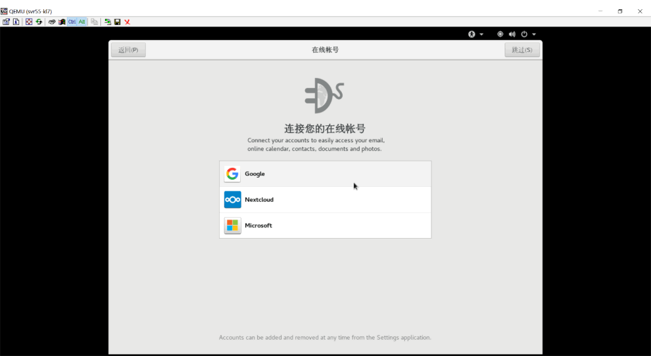Click the network status icon in top bar
Image resolution: width=651 pixels, height=356 pixels.
(500, 34)
